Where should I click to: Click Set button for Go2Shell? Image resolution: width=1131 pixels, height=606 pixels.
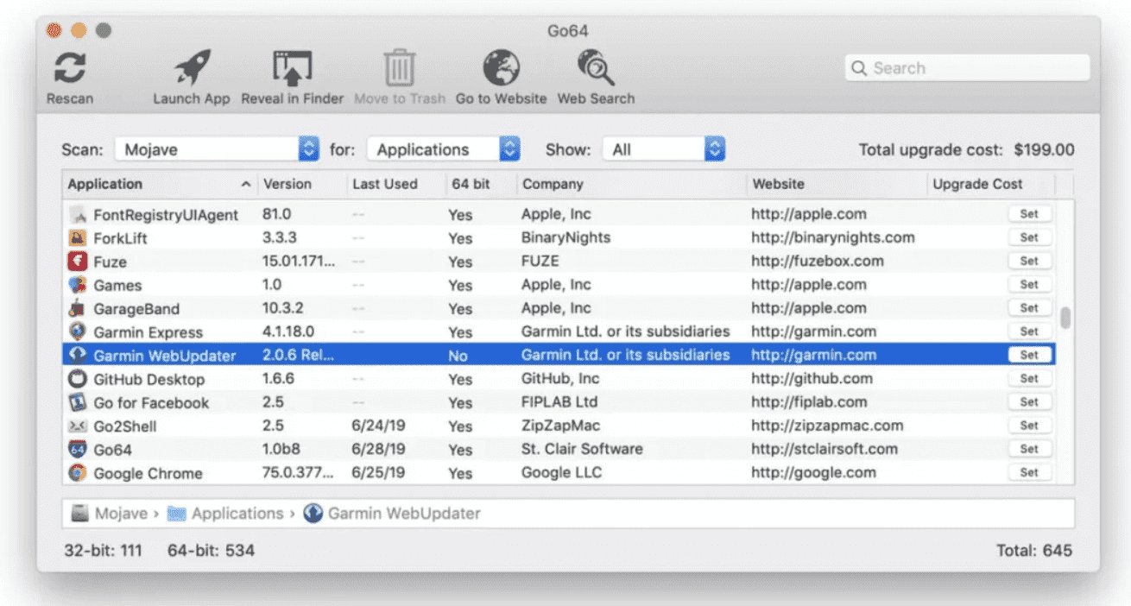[x=1029, y=426]
